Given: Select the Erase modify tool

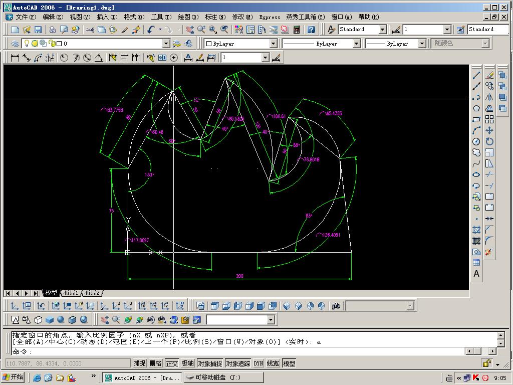Looking at the screenshot, I should (x=489, y=75).
